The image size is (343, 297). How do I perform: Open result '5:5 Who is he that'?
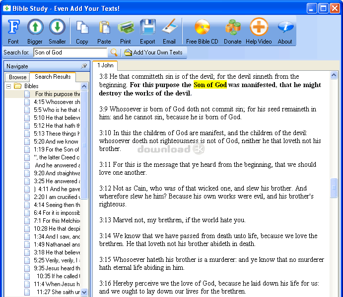(x=57, y=110)
